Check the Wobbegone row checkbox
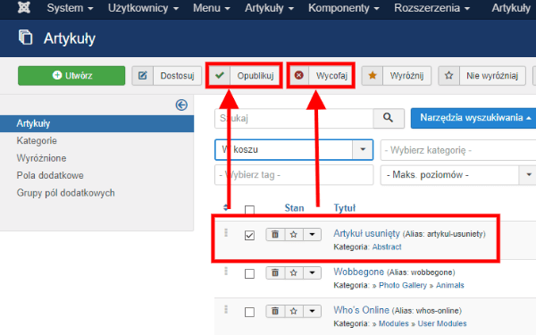This screenshot has height=335, width=536. (x=249, y=273)
